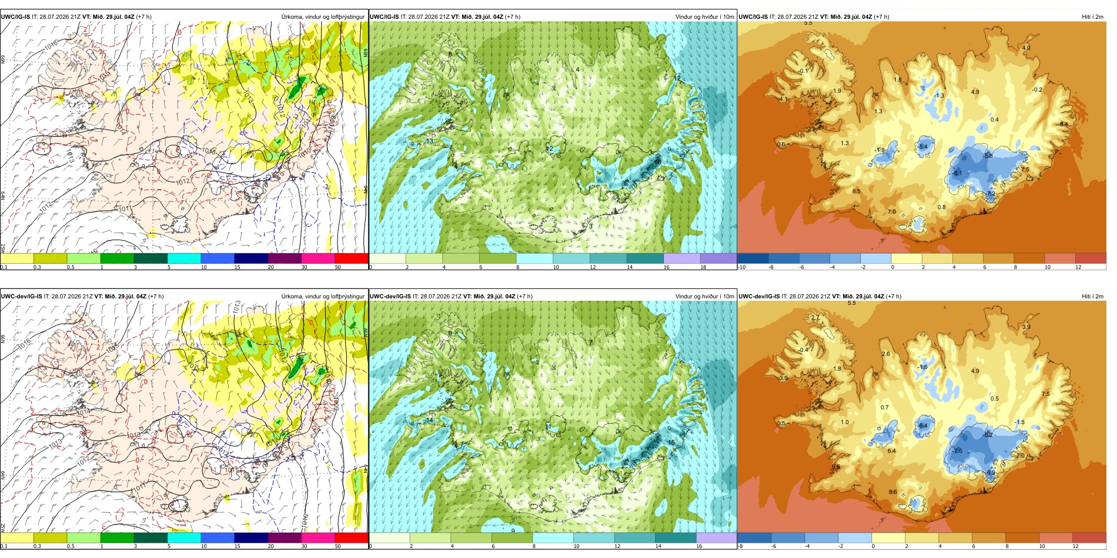The width and height of the screenshot is (1117, 558).
Task: Click the magenta 30 swatch in UWC/IG-IS precipitation legend
Action: [x=318, y=258]
